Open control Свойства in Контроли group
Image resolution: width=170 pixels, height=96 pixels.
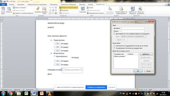(x=64, y=10)
